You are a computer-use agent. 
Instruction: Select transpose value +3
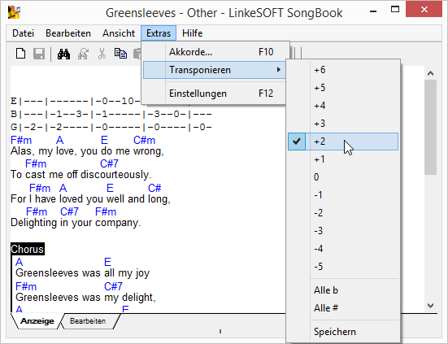pyautogui.click(x=343, y=124)
